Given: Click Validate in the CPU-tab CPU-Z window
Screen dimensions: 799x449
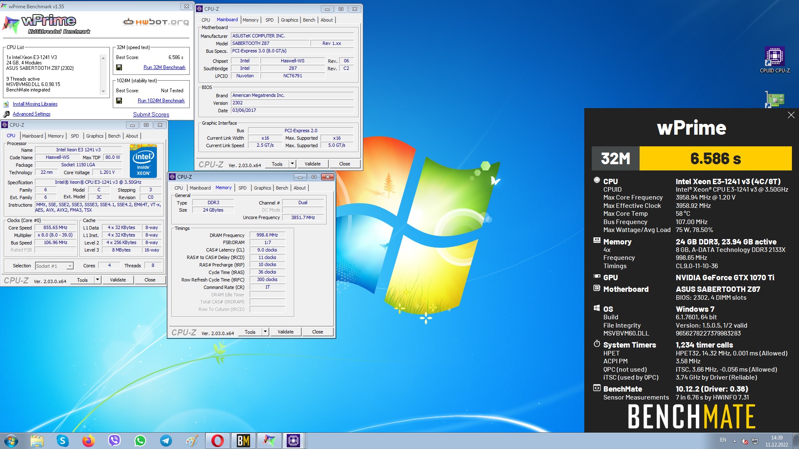Looking at the screenshot, I should point(118,280).
